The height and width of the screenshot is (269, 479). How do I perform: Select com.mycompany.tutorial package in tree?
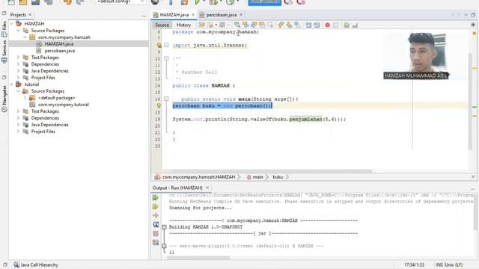click(63, 105)
